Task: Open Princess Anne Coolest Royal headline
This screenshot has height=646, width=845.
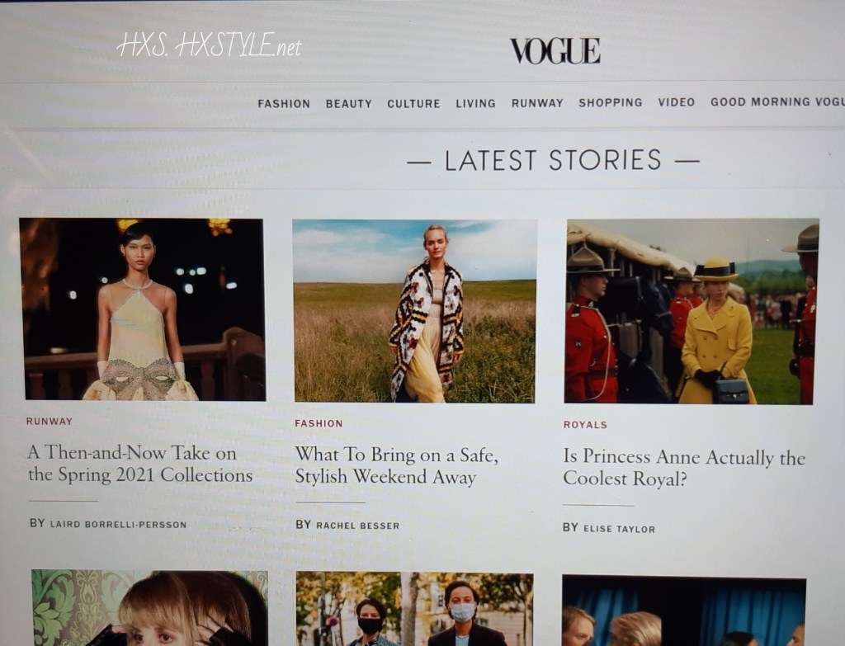Action: (x=684, y=468)
